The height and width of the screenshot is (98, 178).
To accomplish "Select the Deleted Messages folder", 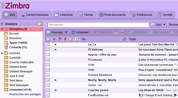I will coord(21,71).
